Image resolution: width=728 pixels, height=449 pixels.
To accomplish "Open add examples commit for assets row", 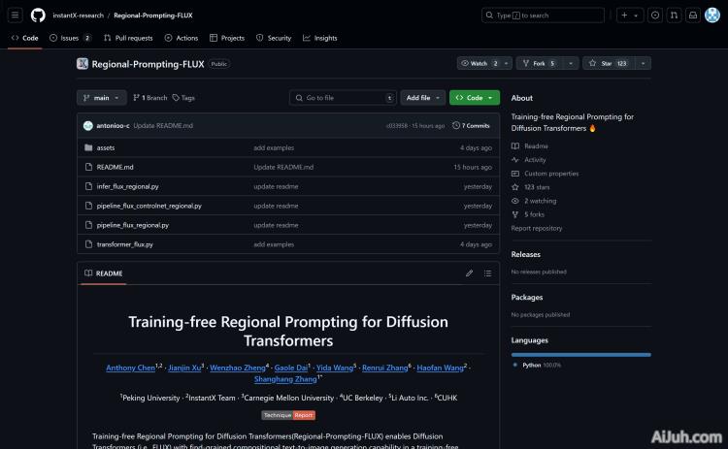I will coord(274,148).
